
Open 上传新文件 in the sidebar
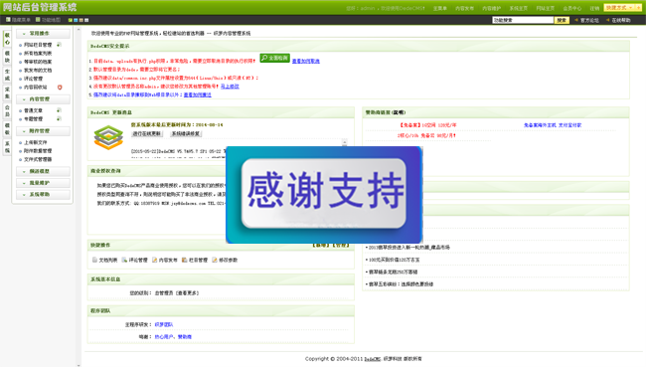click(36, 142)
